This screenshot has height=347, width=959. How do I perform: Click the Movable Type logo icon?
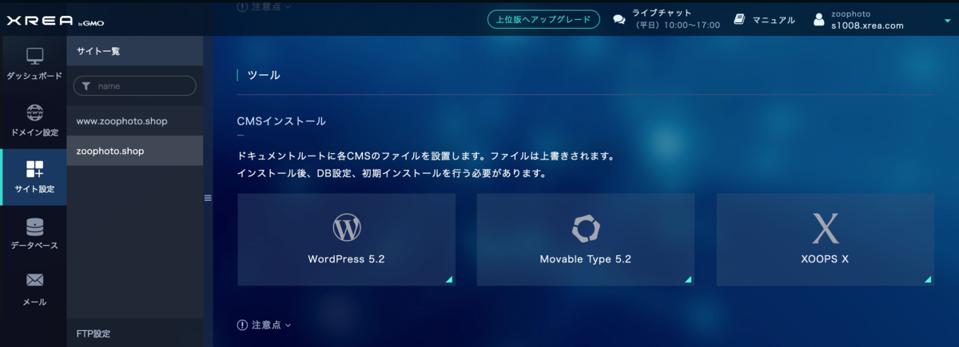tap(586, 228)
